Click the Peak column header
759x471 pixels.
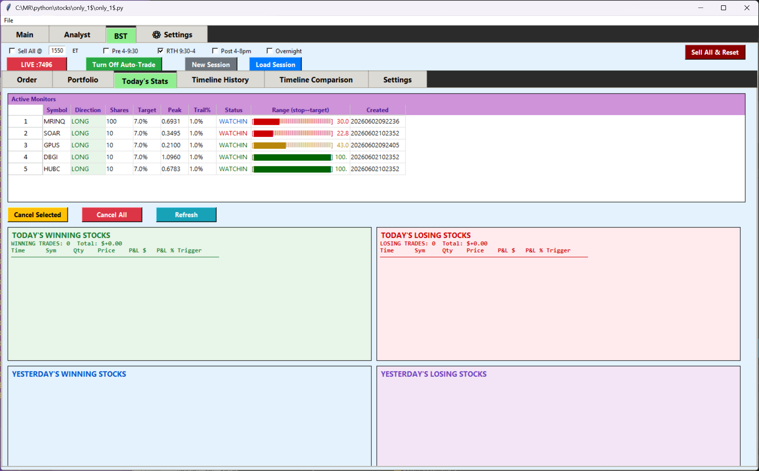pos(175,110)
